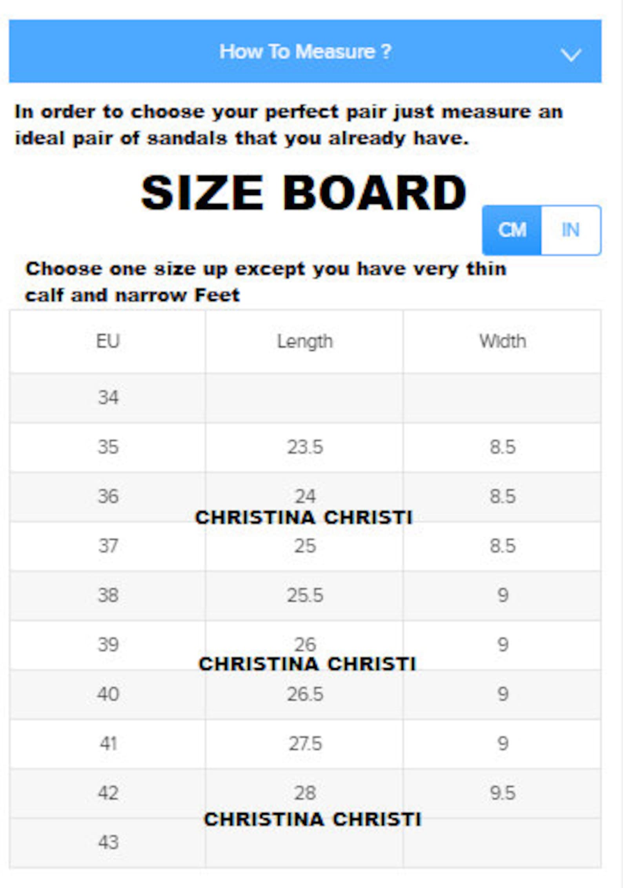Screen dimensions: 623x888
Task: Click the 9.5 width value
Action: coord(503,793)
